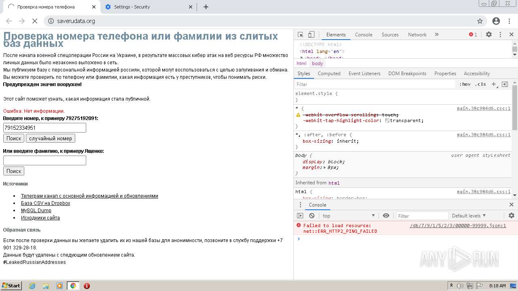The width and height of the screenshot is (518, 291).
Task: Show console sidebar icon
Action: coord(300,216)
